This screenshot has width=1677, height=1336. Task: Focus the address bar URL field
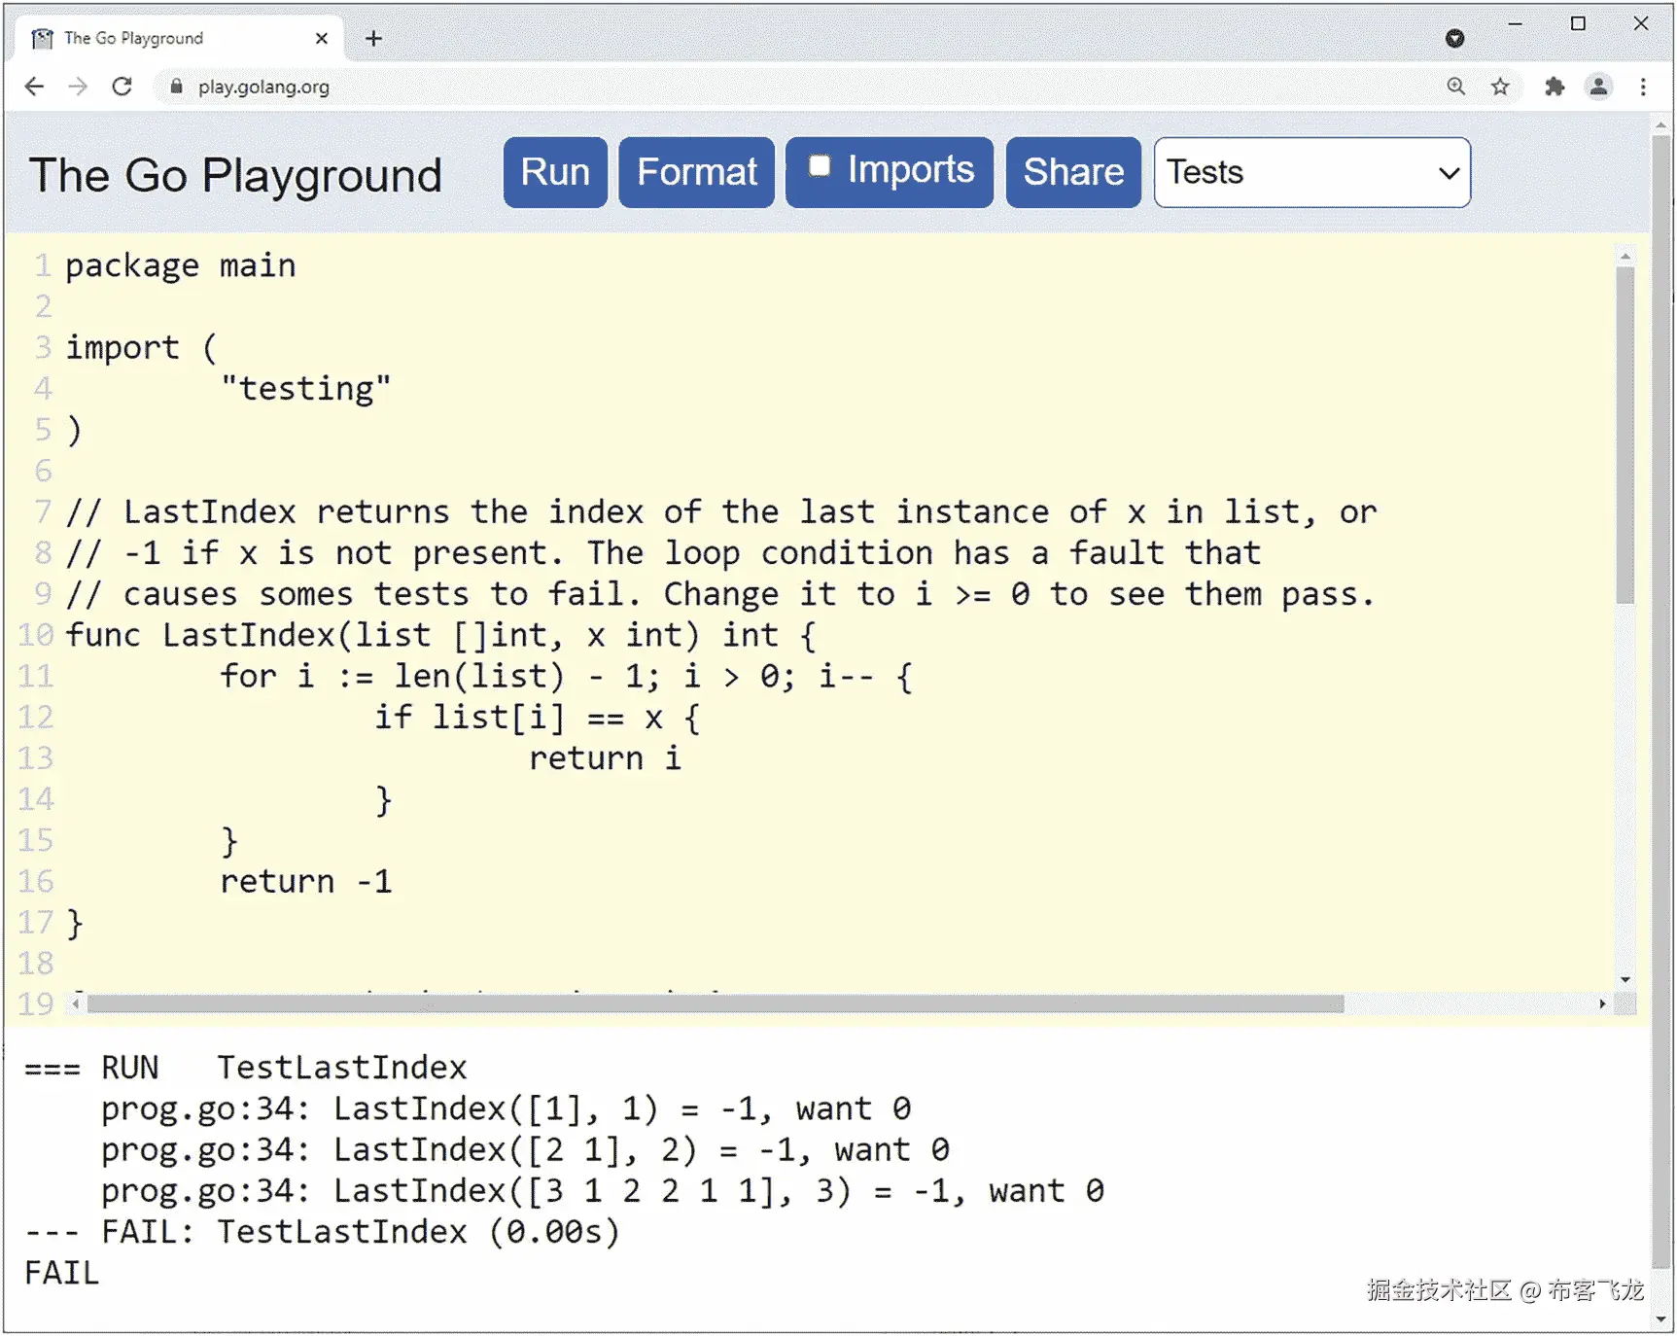pyautogui.click(x=797, y=87)
